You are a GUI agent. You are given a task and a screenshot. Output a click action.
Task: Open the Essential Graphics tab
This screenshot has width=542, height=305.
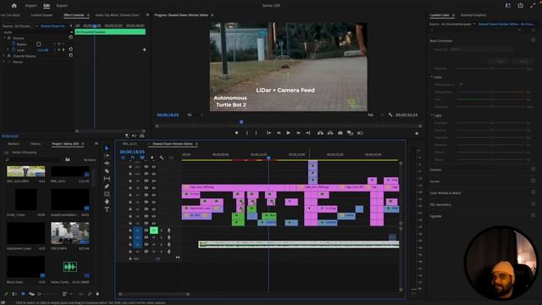[473, 15]
